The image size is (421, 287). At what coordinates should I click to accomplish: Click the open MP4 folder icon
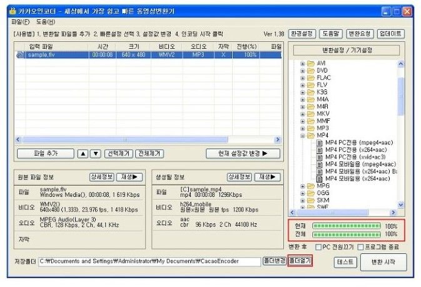coord(311,135)
